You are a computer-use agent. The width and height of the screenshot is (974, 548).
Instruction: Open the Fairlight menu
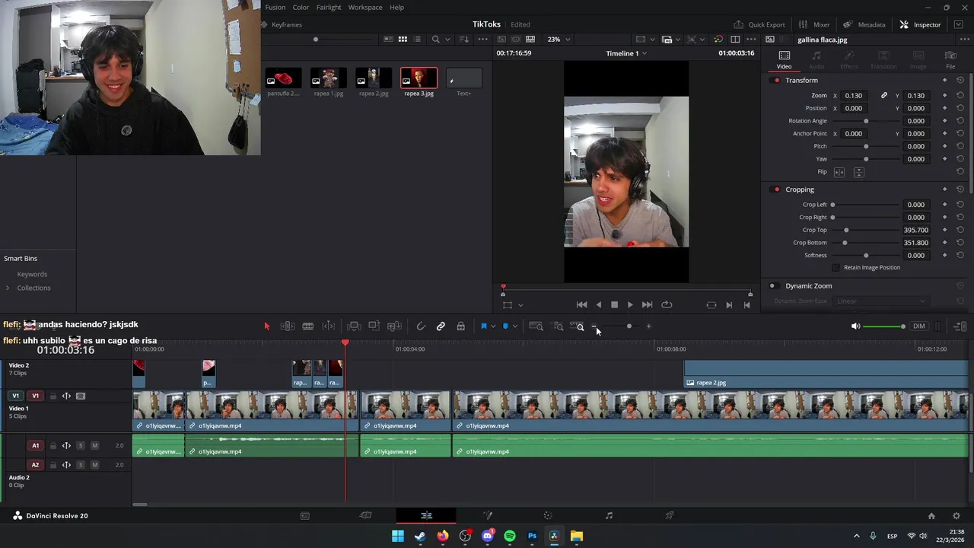point(329,7)
